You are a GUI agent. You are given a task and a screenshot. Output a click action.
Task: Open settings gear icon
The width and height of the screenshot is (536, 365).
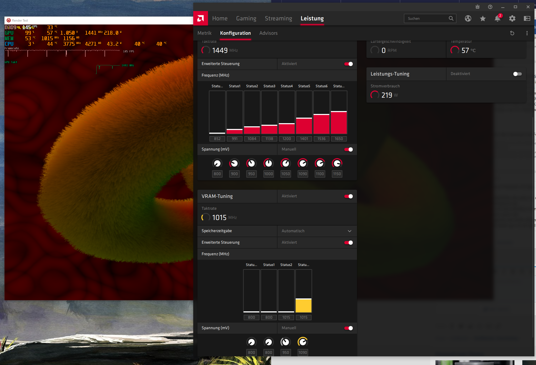512,18
